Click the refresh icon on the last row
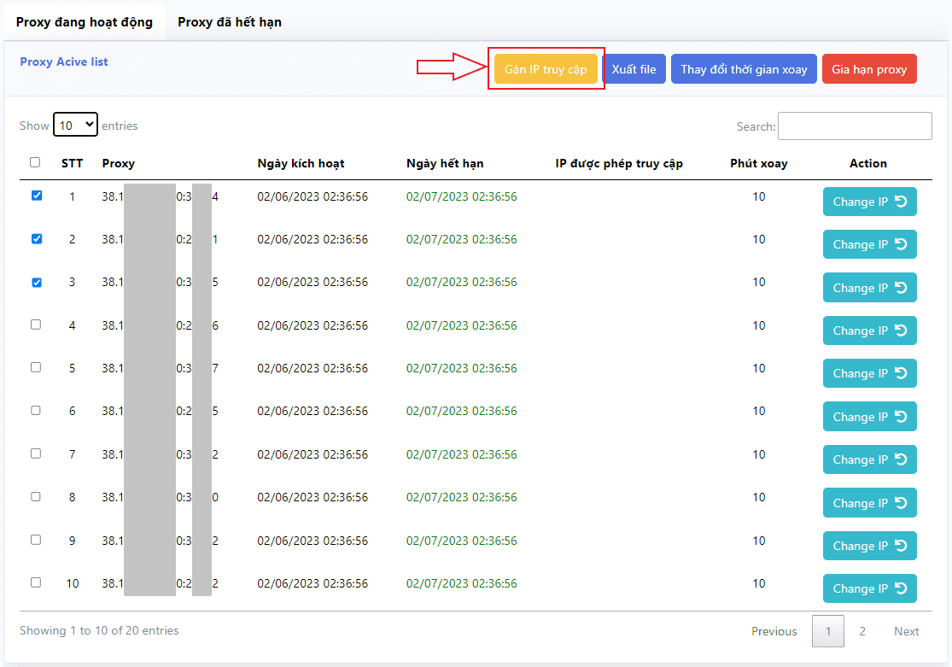952x667 pixels. point(901,588)
